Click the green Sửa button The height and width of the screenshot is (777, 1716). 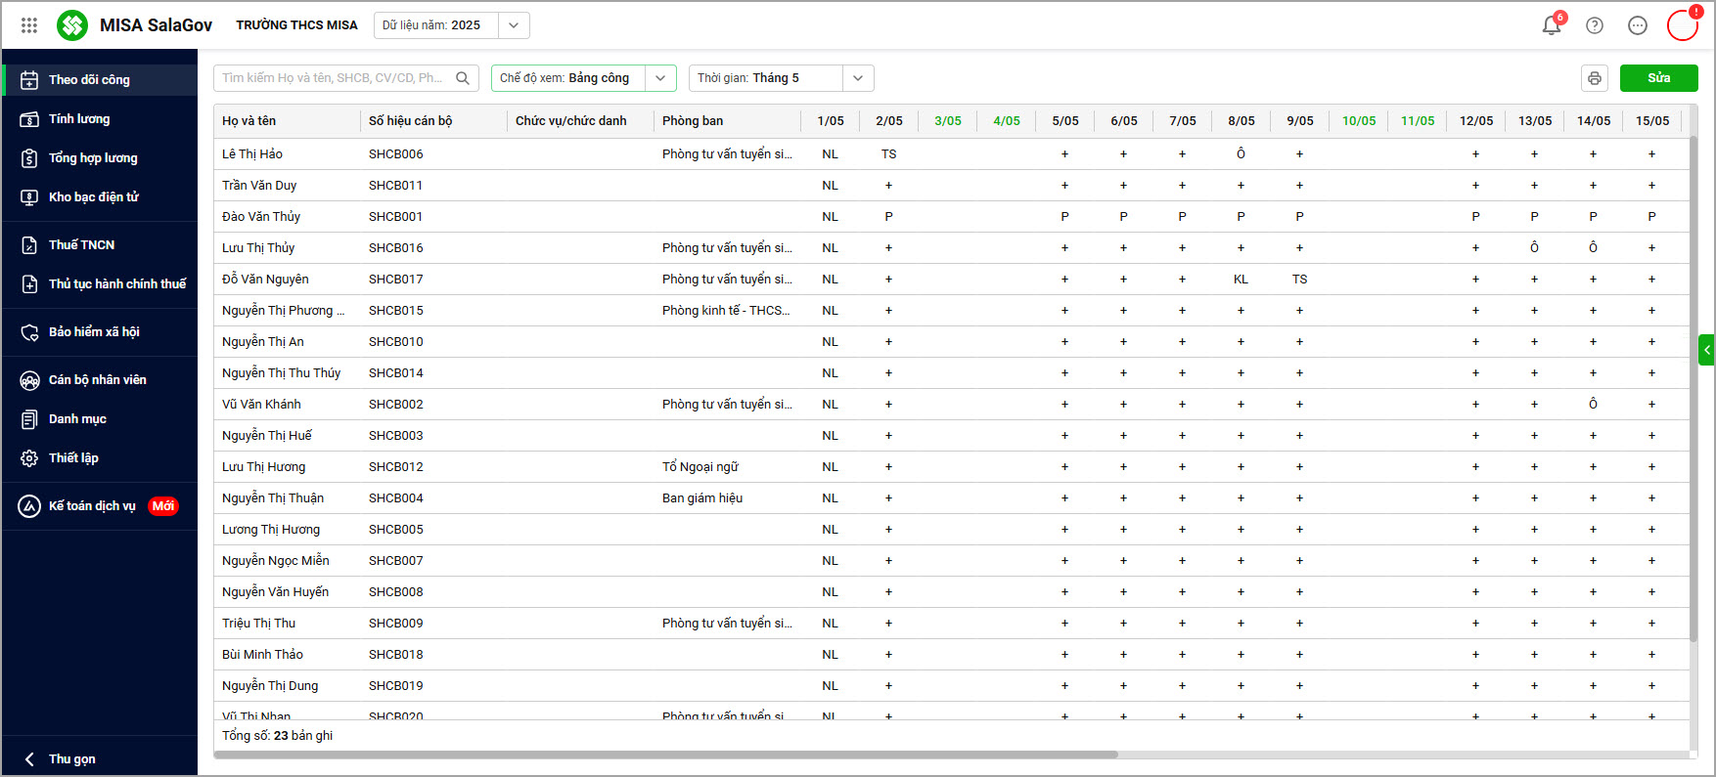1658,78
